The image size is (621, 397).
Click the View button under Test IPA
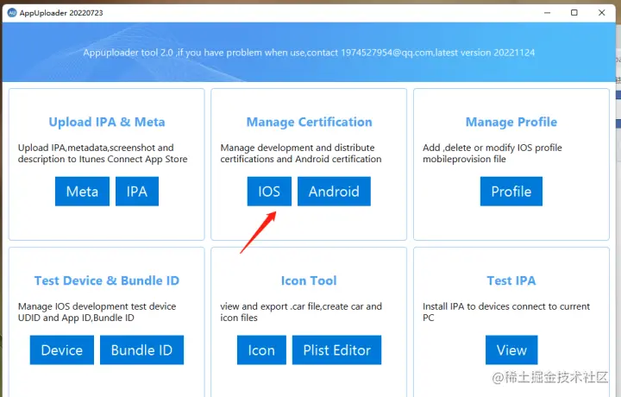pyautogui.click(x=511, y=350)
